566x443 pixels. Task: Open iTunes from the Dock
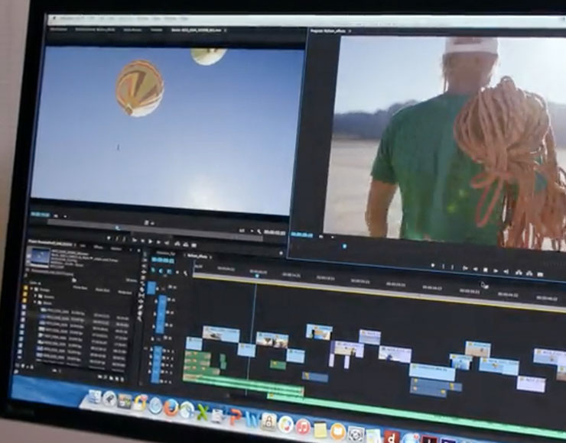[303, 427]
